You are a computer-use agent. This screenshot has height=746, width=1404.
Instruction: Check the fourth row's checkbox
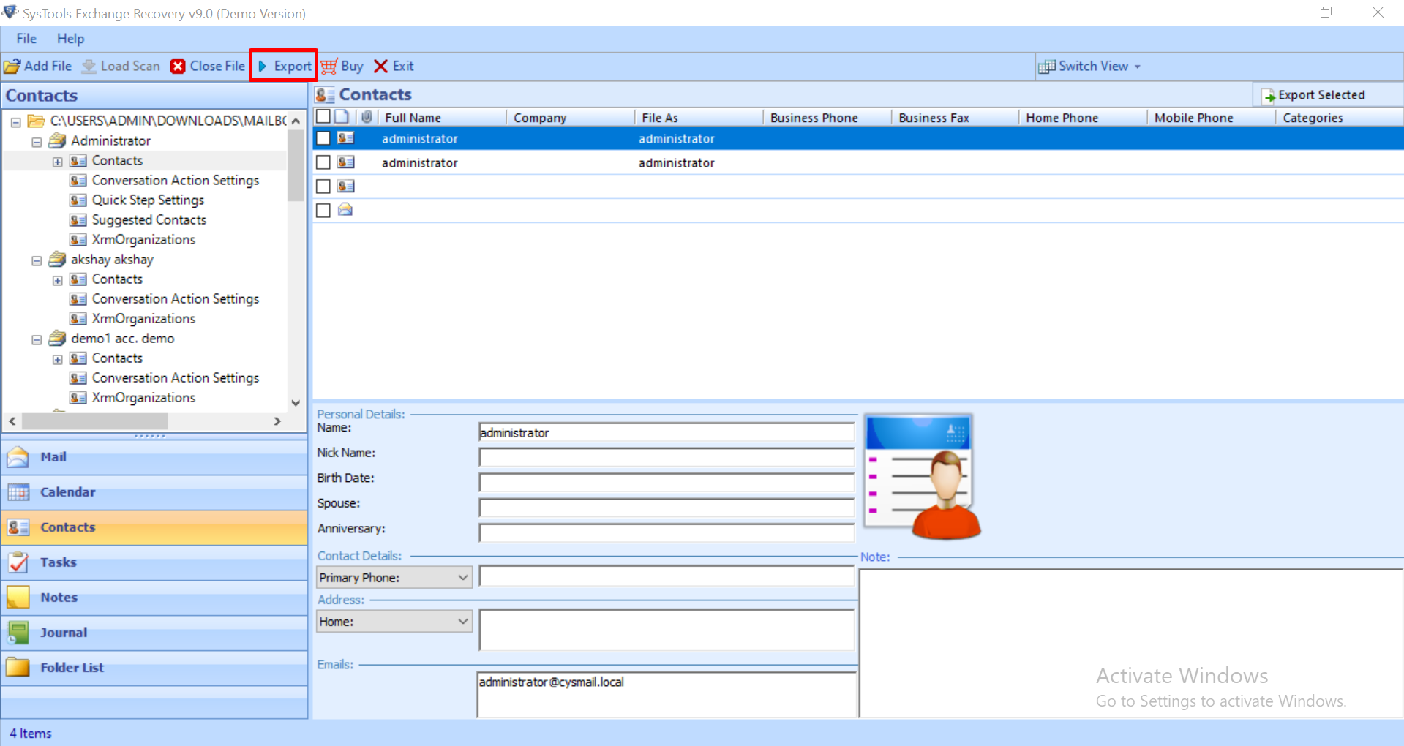coord(323,211)
